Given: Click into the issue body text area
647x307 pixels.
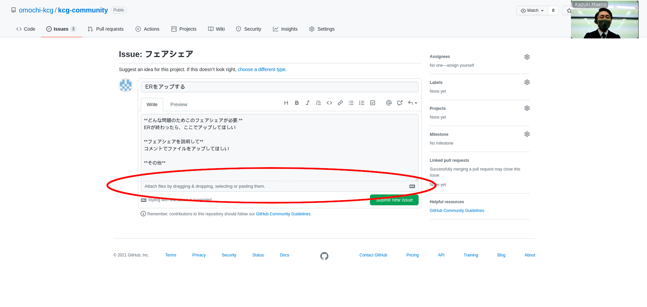Looking at the screenshot, I should [x=280, y=148].
